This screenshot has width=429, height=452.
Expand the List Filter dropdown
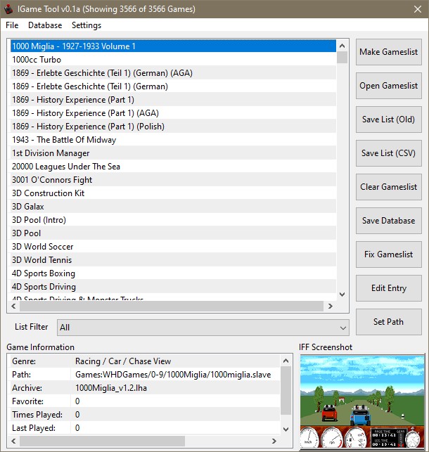coord(343,328)
